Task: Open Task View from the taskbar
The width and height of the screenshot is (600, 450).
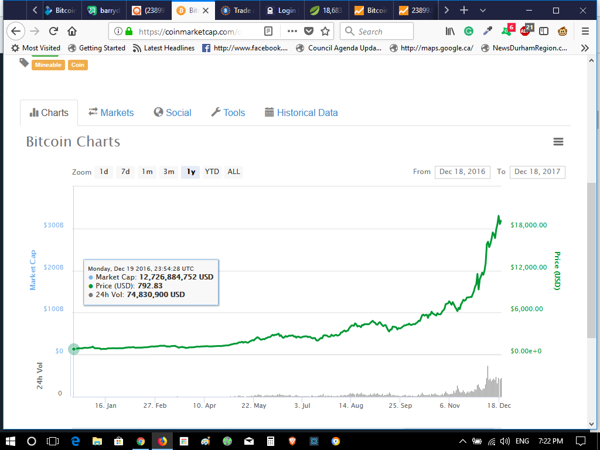Action: pos(52,441)
